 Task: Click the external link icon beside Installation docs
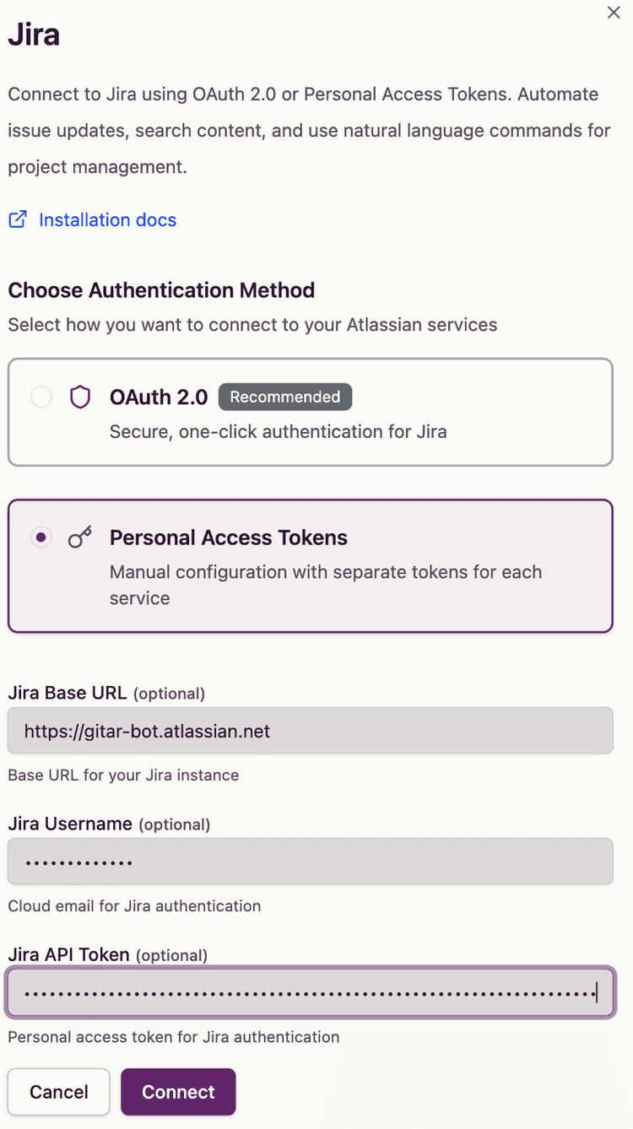click(18, 220)
